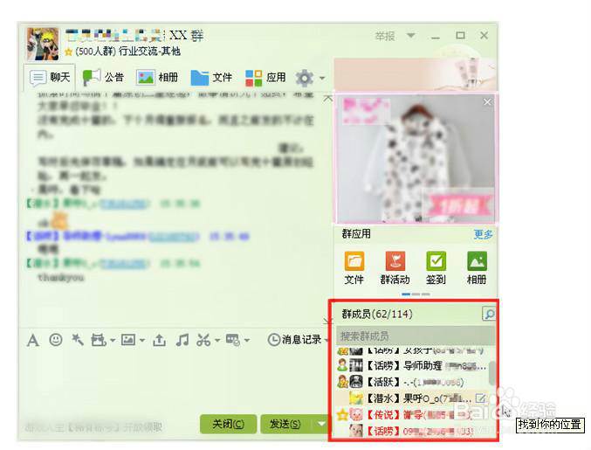The image size is (591, 450).
Task: Click the dress advertisement image
Action: pyautogui.click(x=416, y=159)
